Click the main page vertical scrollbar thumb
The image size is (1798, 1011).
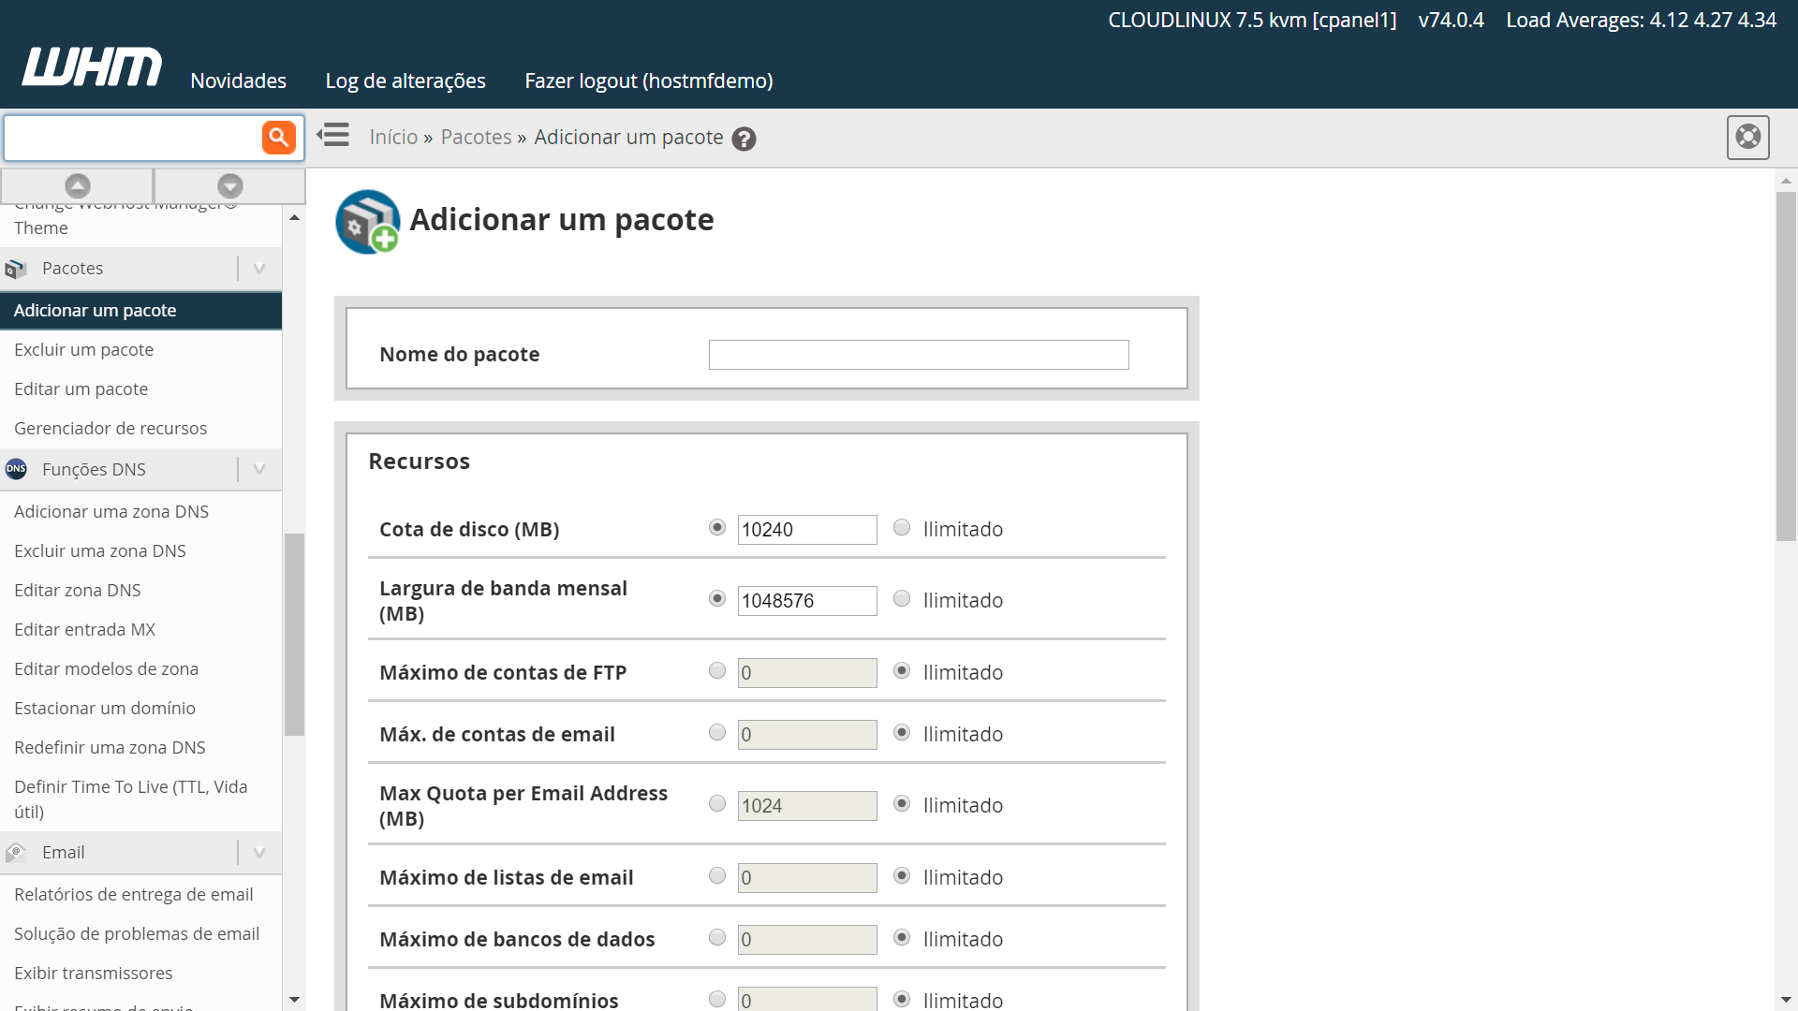pos(1786,366)
